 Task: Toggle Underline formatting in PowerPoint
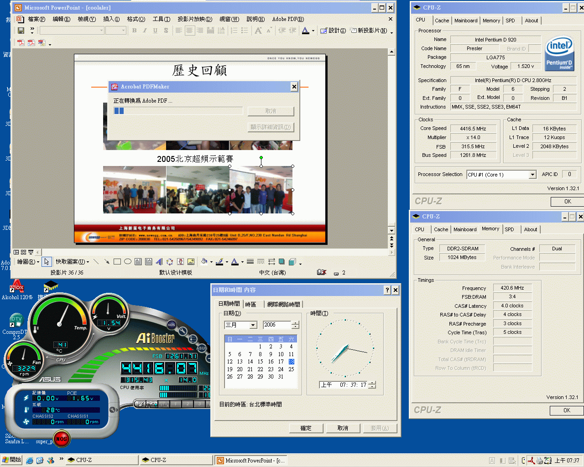[x=155, y=31]
